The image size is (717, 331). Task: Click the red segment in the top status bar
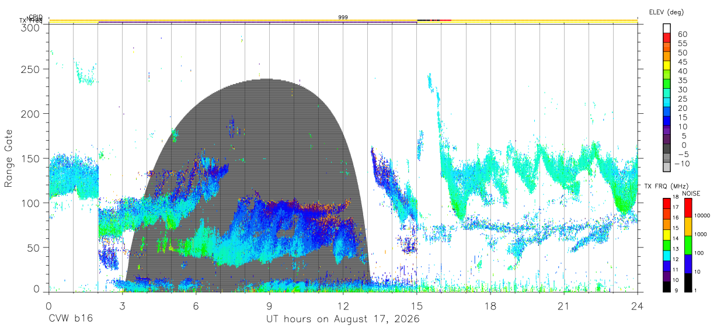point(445,20)
